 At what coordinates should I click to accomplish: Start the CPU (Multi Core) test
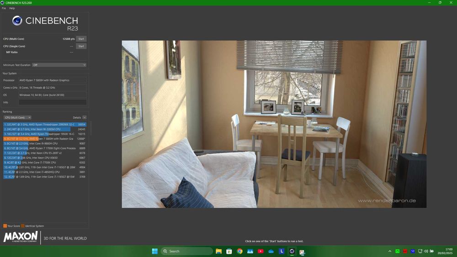click(x=81, y=39)
